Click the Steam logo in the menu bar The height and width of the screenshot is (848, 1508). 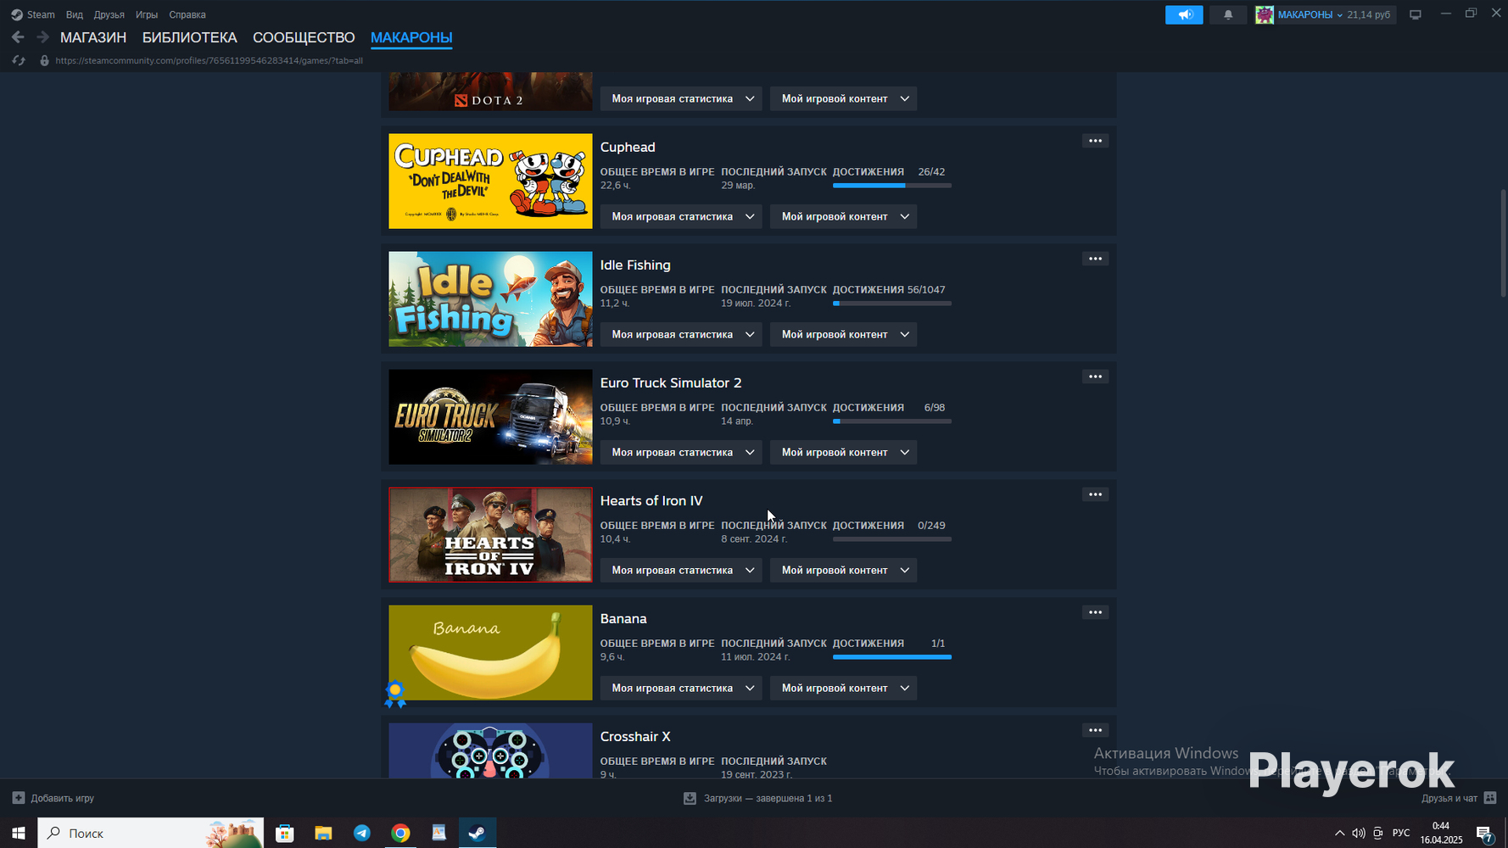coord(17,14)
